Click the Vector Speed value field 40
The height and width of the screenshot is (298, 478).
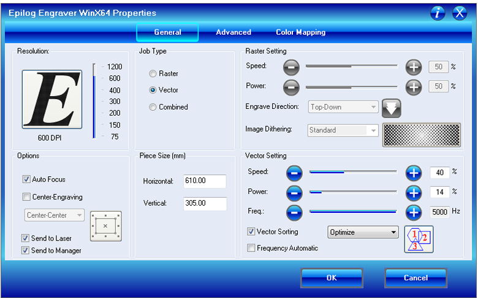[x=439, y=173]
